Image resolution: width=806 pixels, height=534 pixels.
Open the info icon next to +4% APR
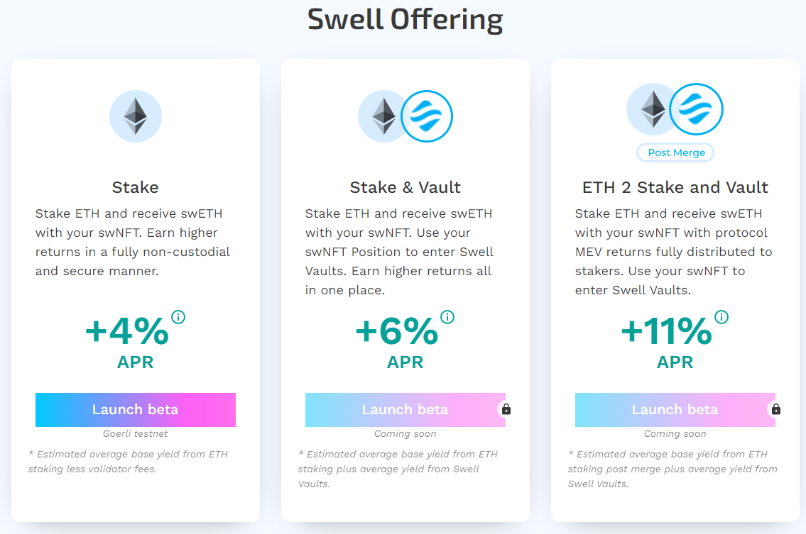[x=178, y=317]
